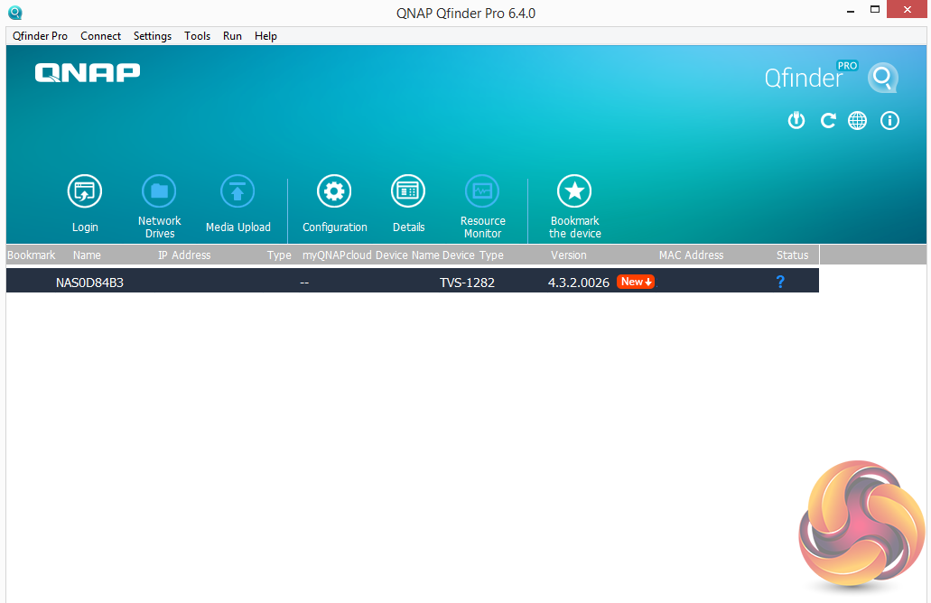Click the power shutdown icon

tap(796, 120)
